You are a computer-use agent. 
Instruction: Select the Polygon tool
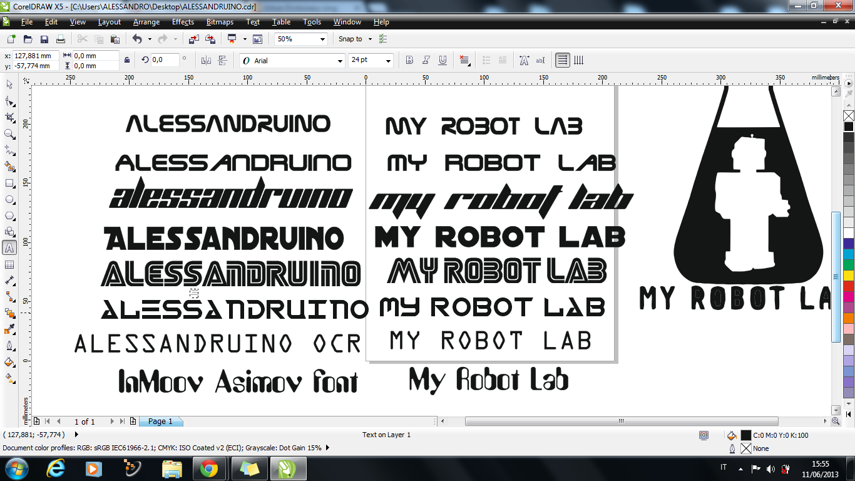pyautogui.click(x=9, y=215)
